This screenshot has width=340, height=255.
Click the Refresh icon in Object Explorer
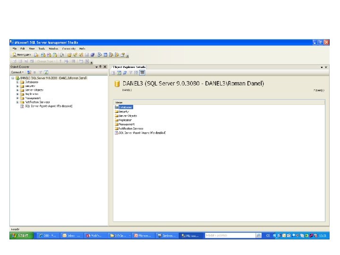point(46,72)
